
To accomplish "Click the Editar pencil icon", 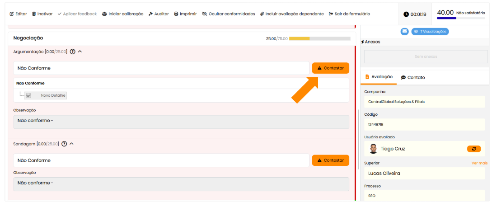I will 11,14.
